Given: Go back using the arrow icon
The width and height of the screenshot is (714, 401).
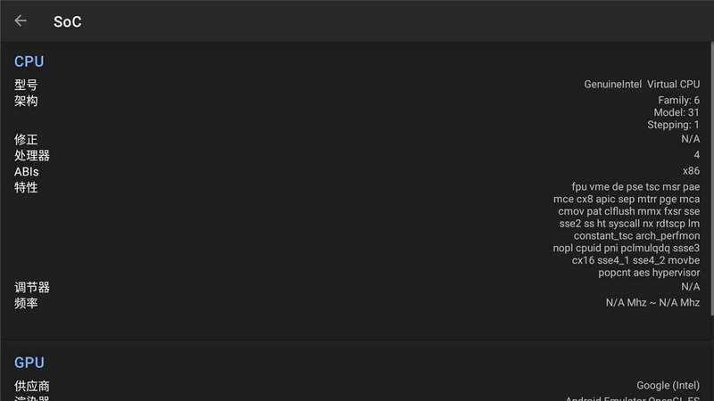Looking at the screenshot, I should click(21, 20).
